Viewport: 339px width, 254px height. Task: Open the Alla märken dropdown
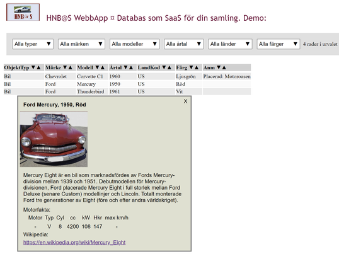pos(81,44)
